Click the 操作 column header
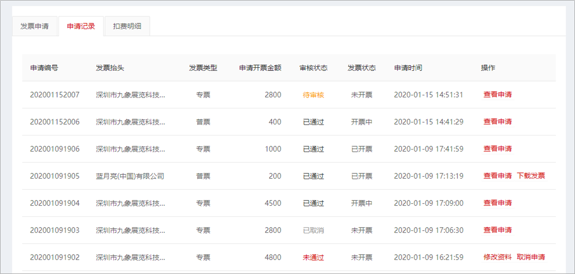The image size is (575, 274). [488, 68]
